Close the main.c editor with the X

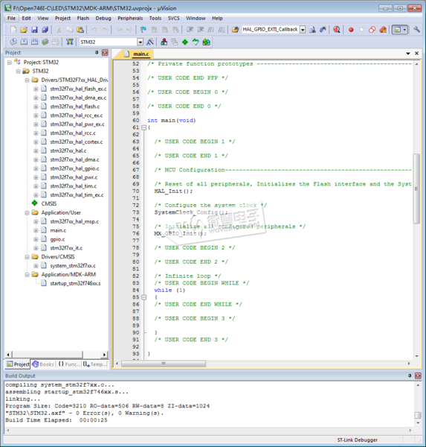[x=416, y=54]
